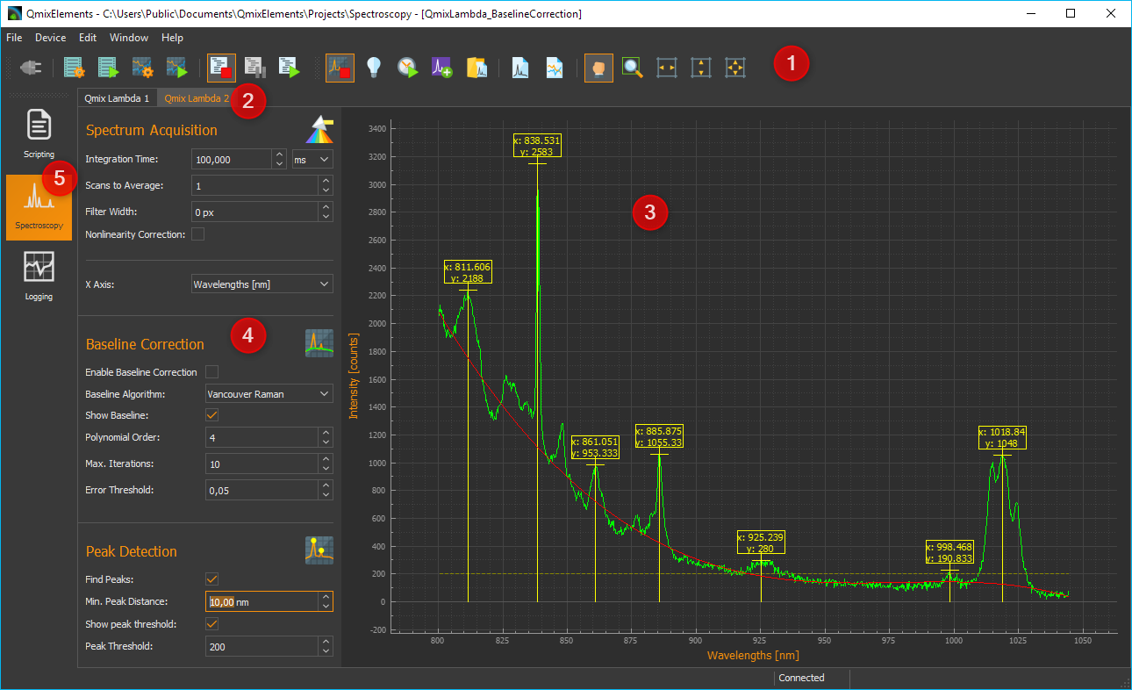Toggle the Find Peaks checkbox

(x=211, y=579)
